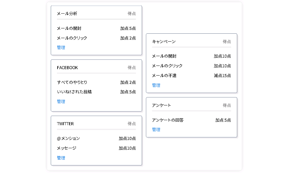Click メッセージ rule in TWITTER
The width and height of the screenshot is (295, 173).
[96, 148]
